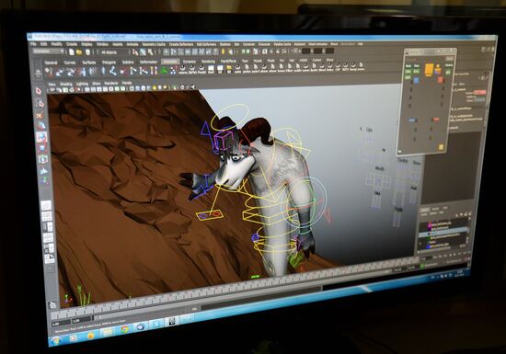
Task: Open the viewport Lighting menu
Action: [x=82, y=84]
